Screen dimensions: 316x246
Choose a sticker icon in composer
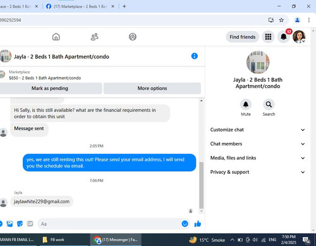tap(20, 224)
